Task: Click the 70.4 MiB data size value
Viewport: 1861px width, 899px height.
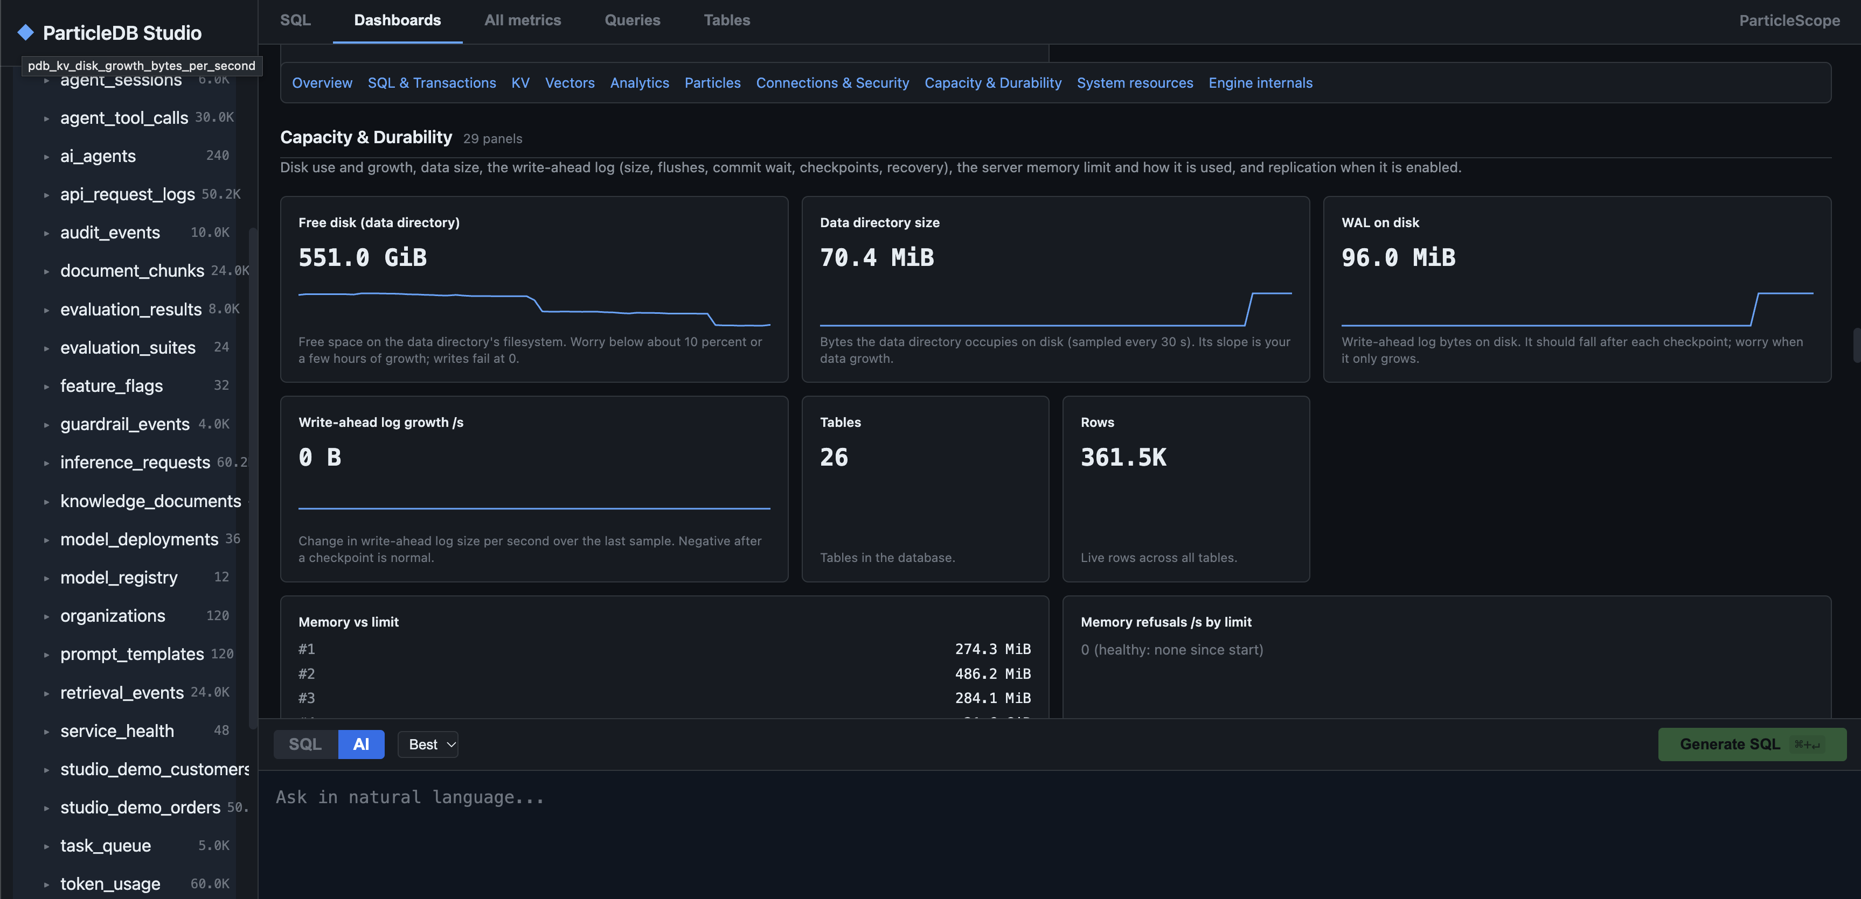Action: 877,258
